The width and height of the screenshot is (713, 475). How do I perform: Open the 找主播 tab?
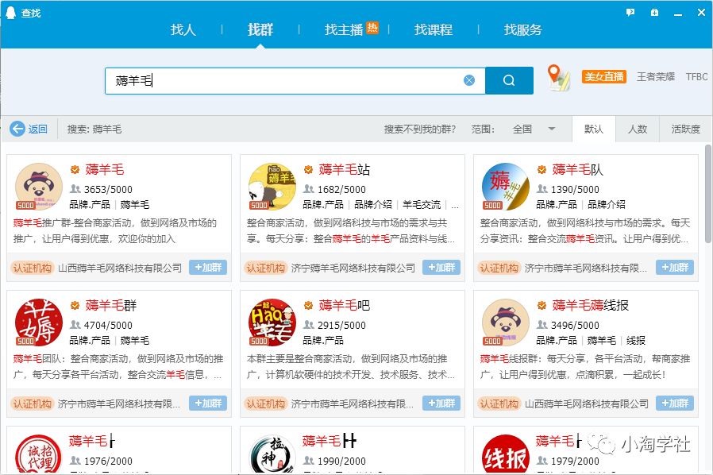pos(344,29)
